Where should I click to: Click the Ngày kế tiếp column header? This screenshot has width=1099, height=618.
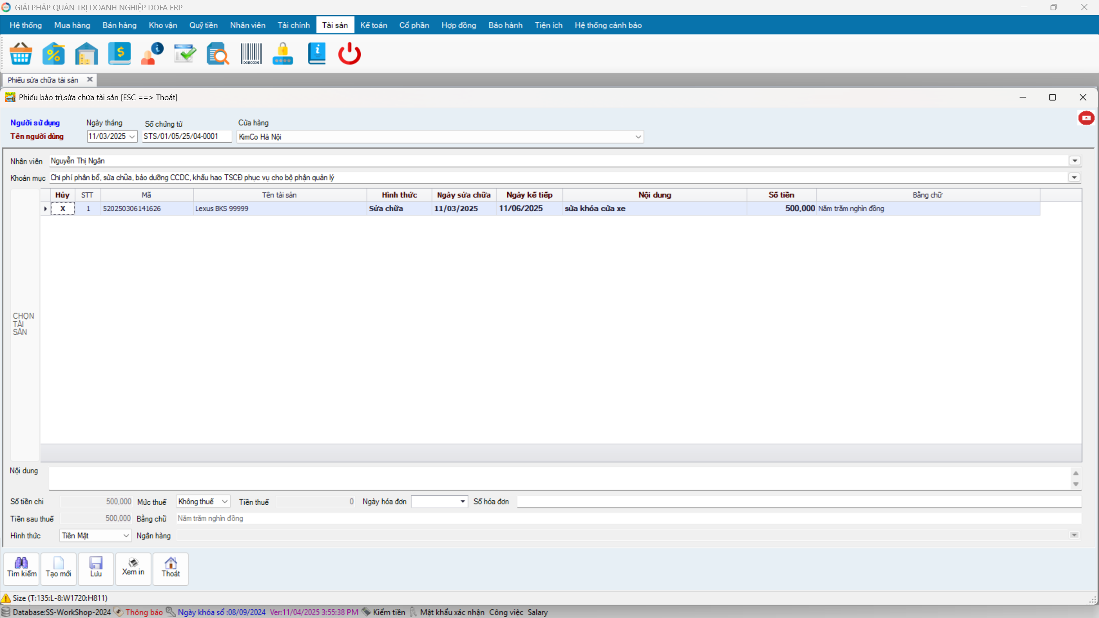tap(529, 195)
